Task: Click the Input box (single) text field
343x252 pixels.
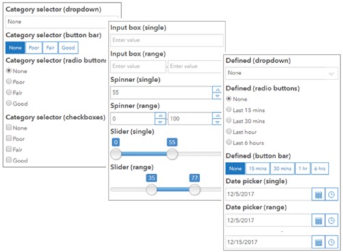Action: click(x=167, y=40)
